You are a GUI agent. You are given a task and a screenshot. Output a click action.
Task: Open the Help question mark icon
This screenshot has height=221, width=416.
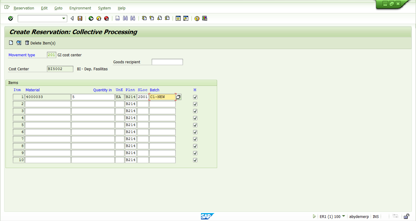pyautogui.click(x=197, y=18)
